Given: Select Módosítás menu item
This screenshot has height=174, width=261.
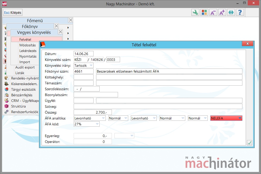Looking at the screenshot, I should point(28,45).
